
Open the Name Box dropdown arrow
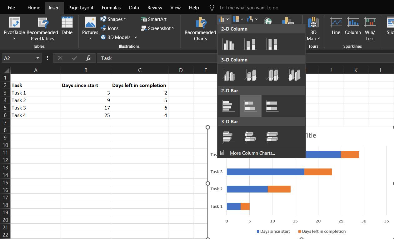[38, 58]
